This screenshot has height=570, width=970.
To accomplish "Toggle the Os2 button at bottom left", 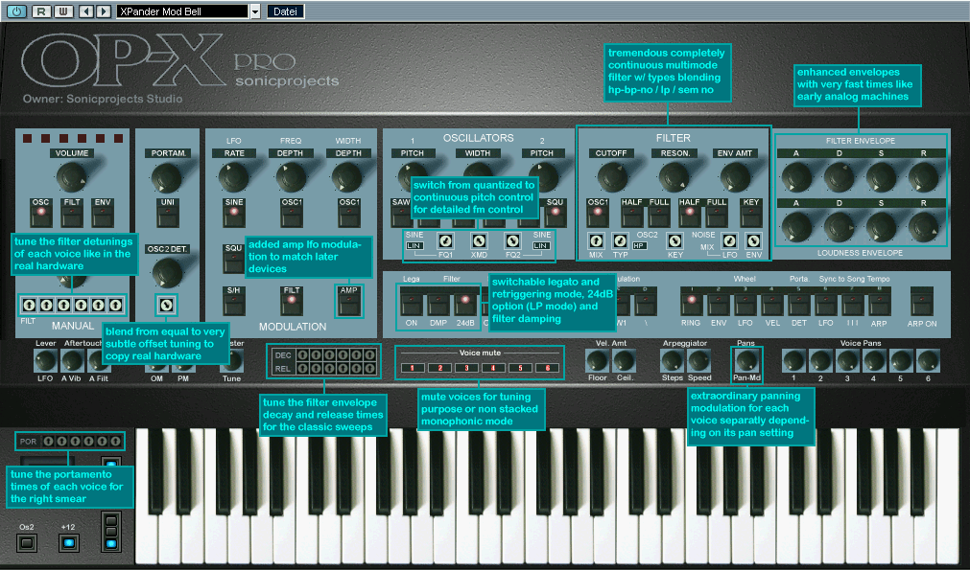I will (x=26, y=543).
